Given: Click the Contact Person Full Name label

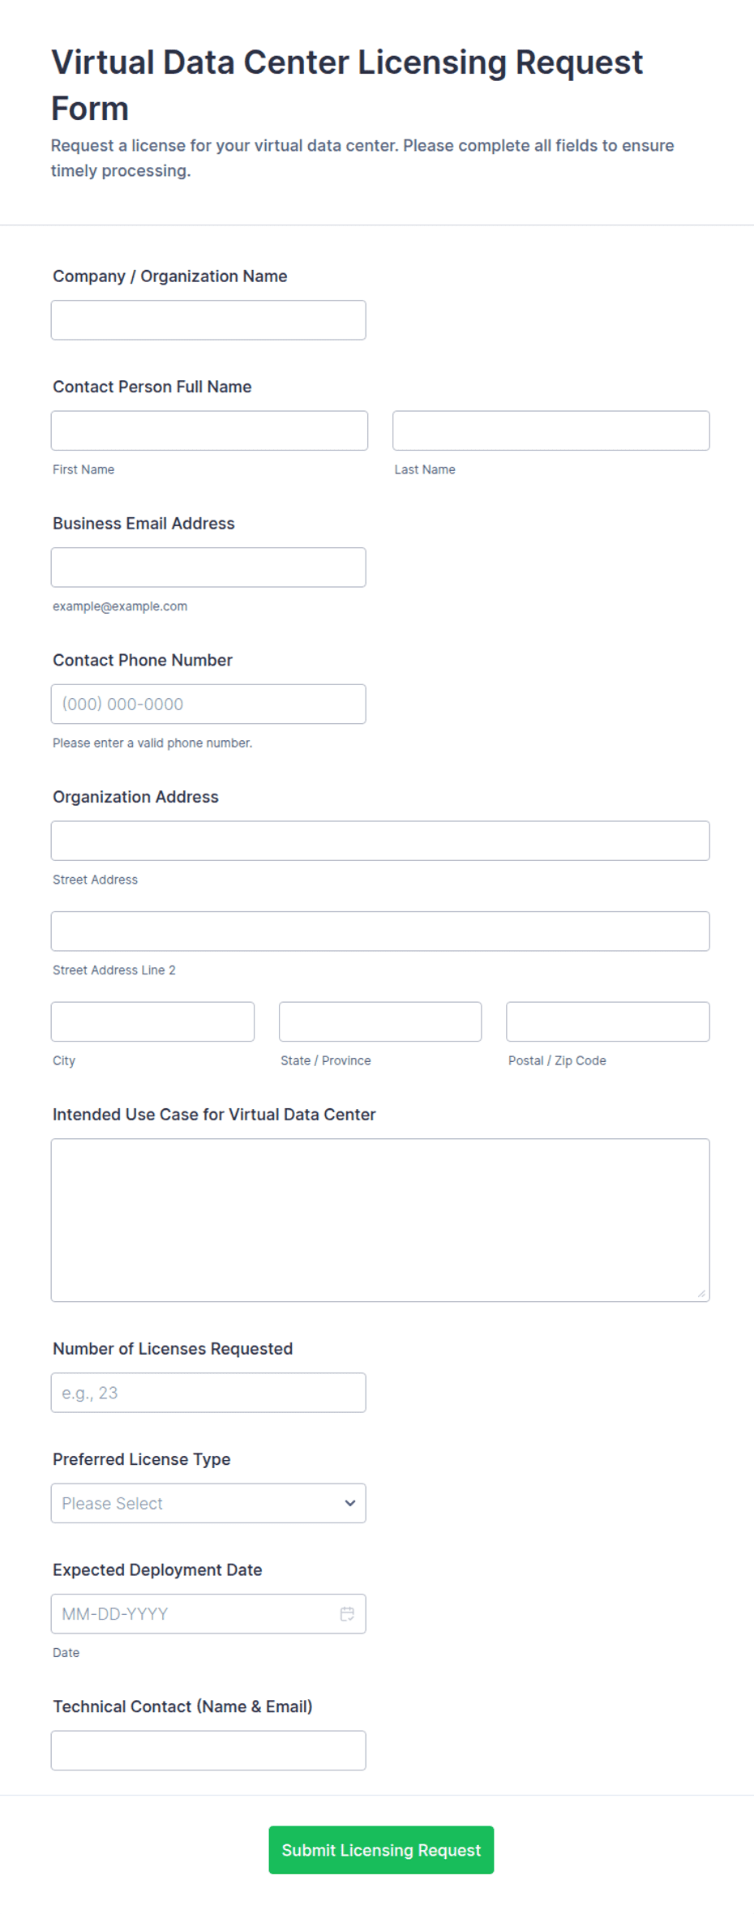Looking at the screenshot, I should (x=152, y=387).
